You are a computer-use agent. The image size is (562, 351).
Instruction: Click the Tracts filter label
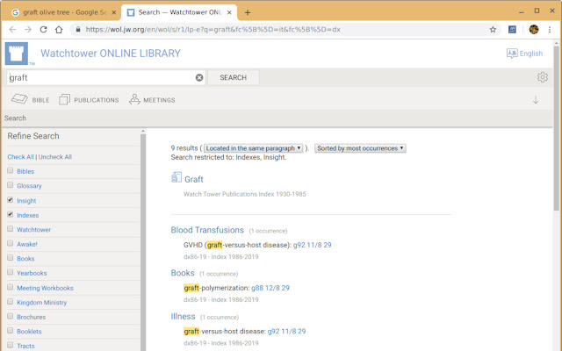[x=25, y=346]
